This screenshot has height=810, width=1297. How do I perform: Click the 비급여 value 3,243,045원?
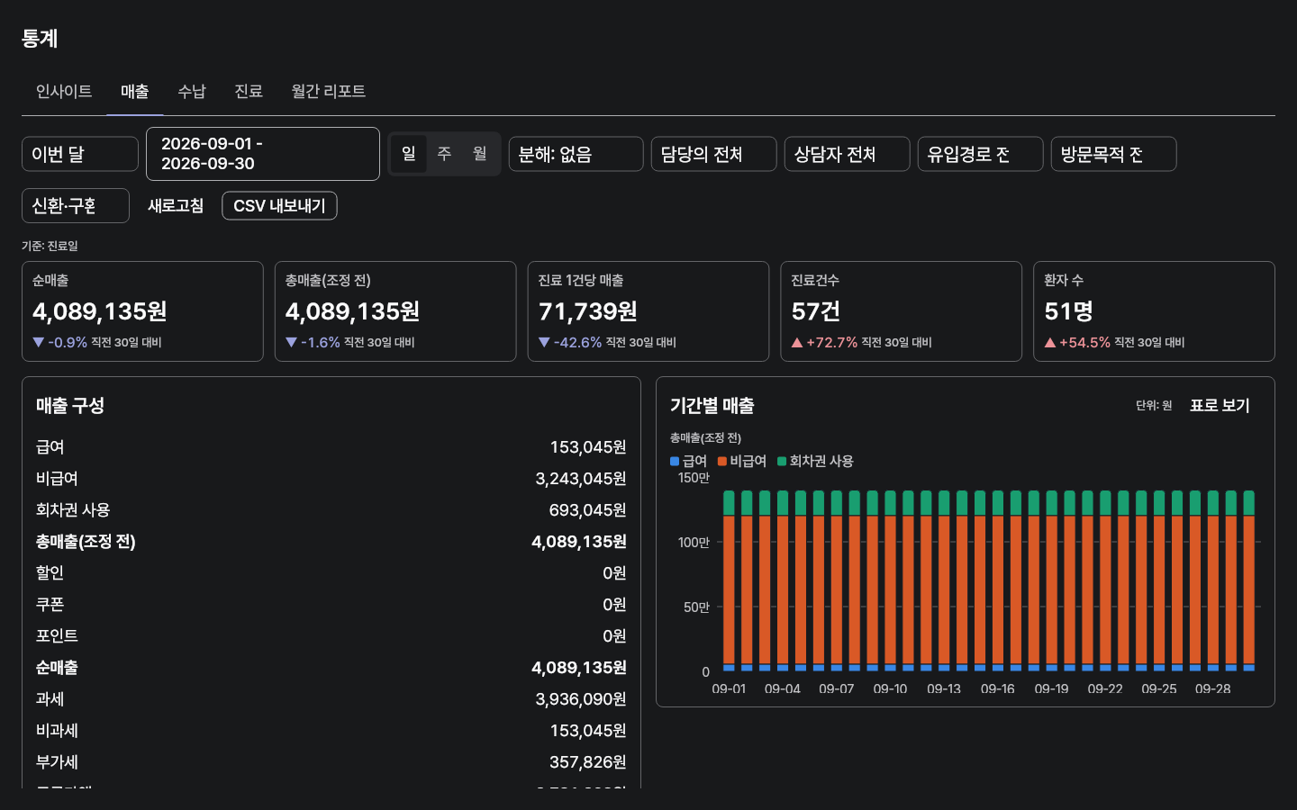point(581,479)
